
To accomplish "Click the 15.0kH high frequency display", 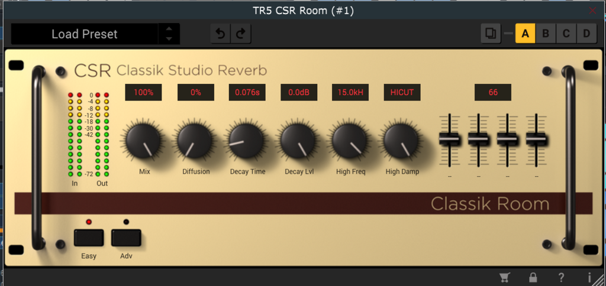I will point(350,93).
